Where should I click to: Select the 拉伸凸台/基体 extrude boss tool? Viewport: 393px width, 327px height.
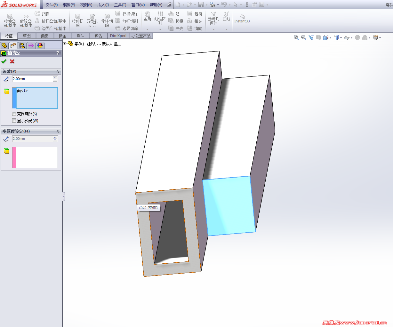point(10,20)
